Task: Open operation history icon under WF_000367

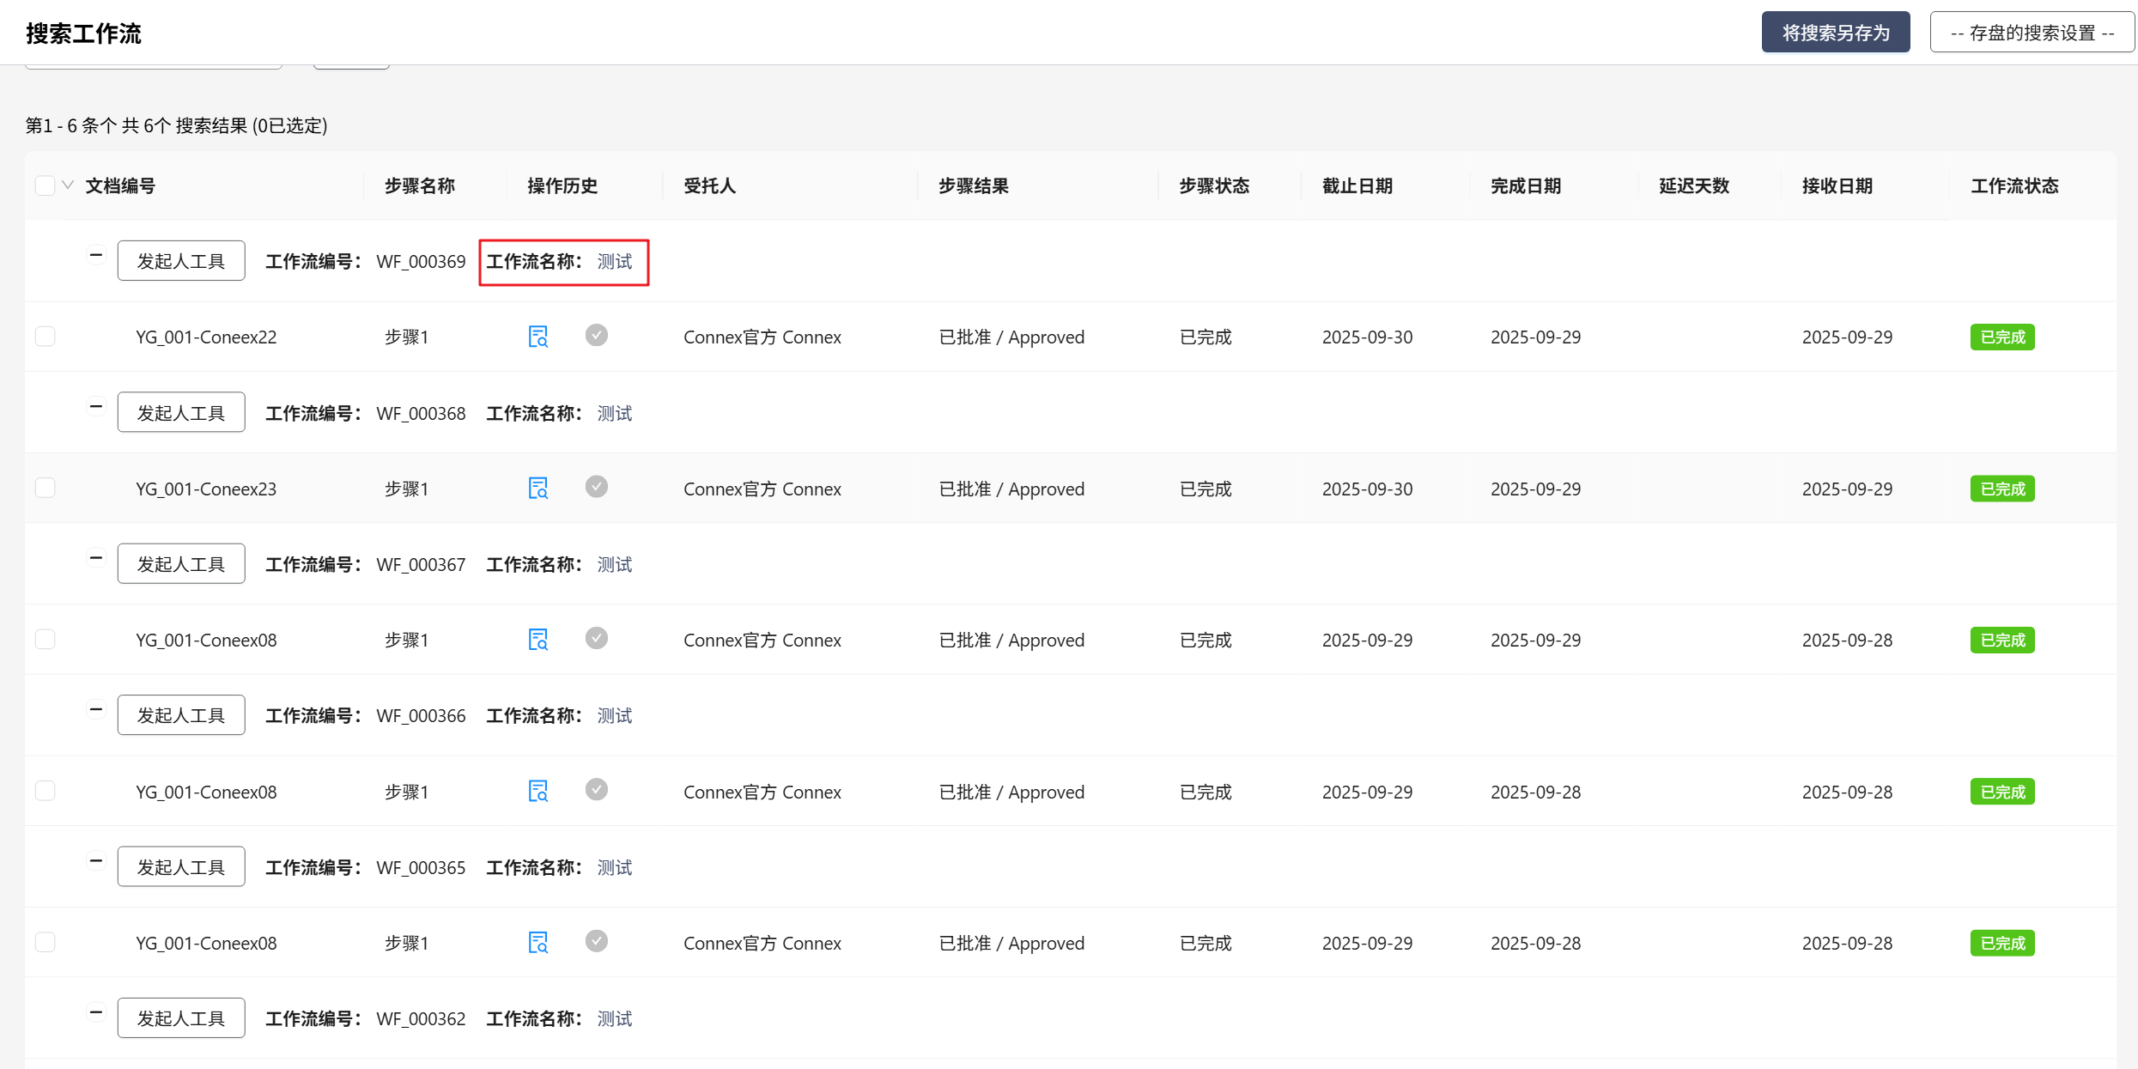Action: [538, 640]
